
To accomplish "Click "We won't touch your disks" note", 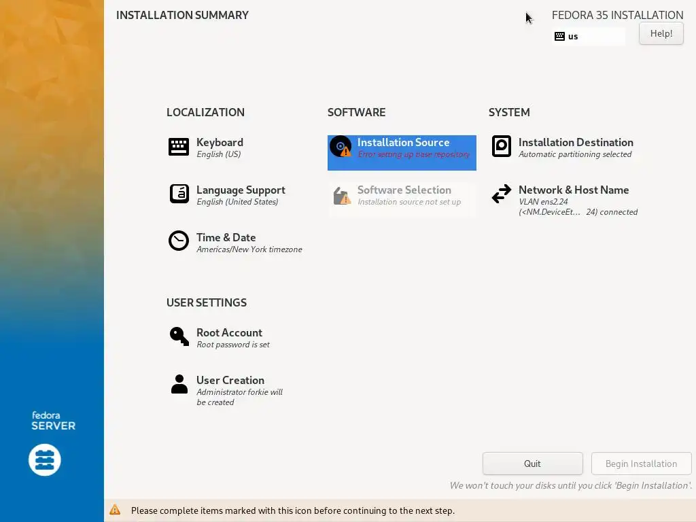I will point(571,485).
